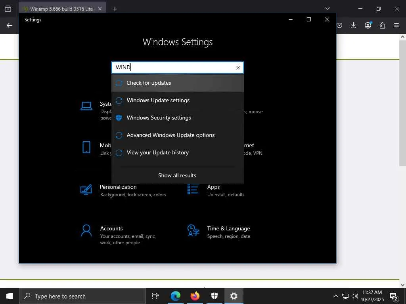Open the System laptop icon

86,106
